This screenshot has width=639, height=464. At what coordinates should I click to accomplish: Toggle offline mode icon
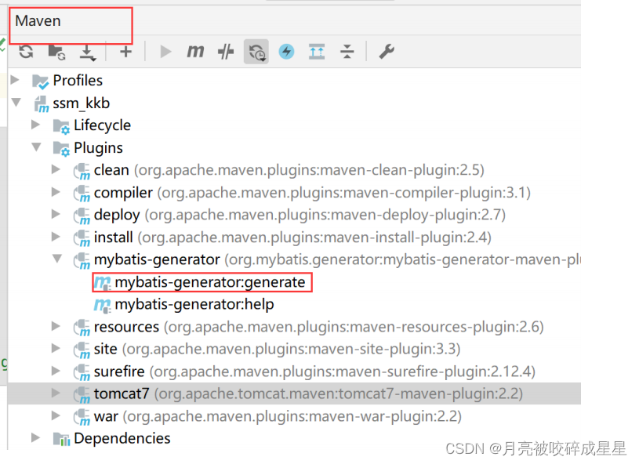226,52
